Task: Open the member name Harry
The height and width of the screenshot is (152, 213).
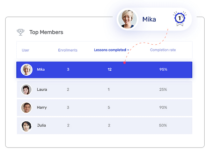Action: pos(42,108)
